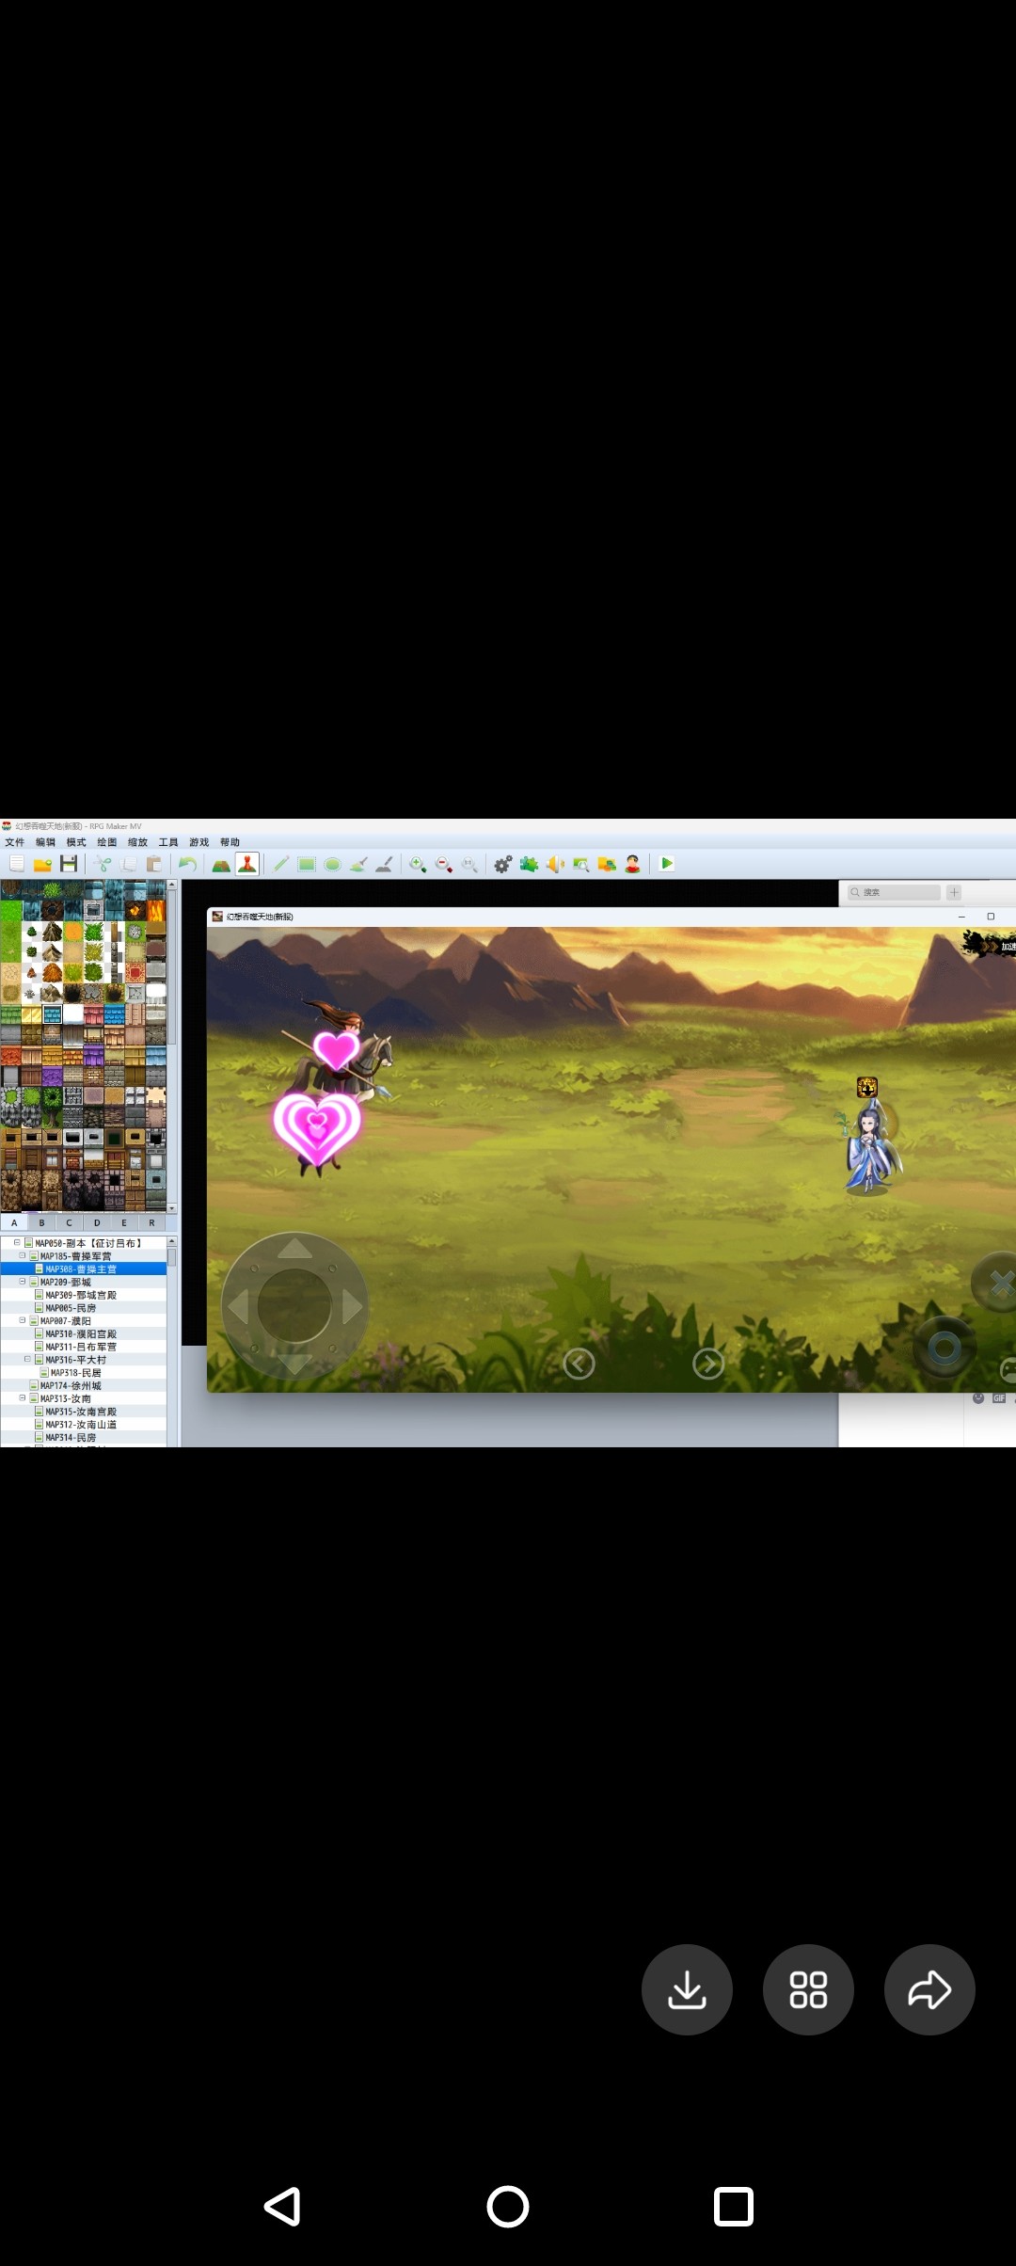This screenshot has width=1016, height=2266.
Task: Select MAP312-汝南山道 in the map tree
Action: click(81, 1425)
